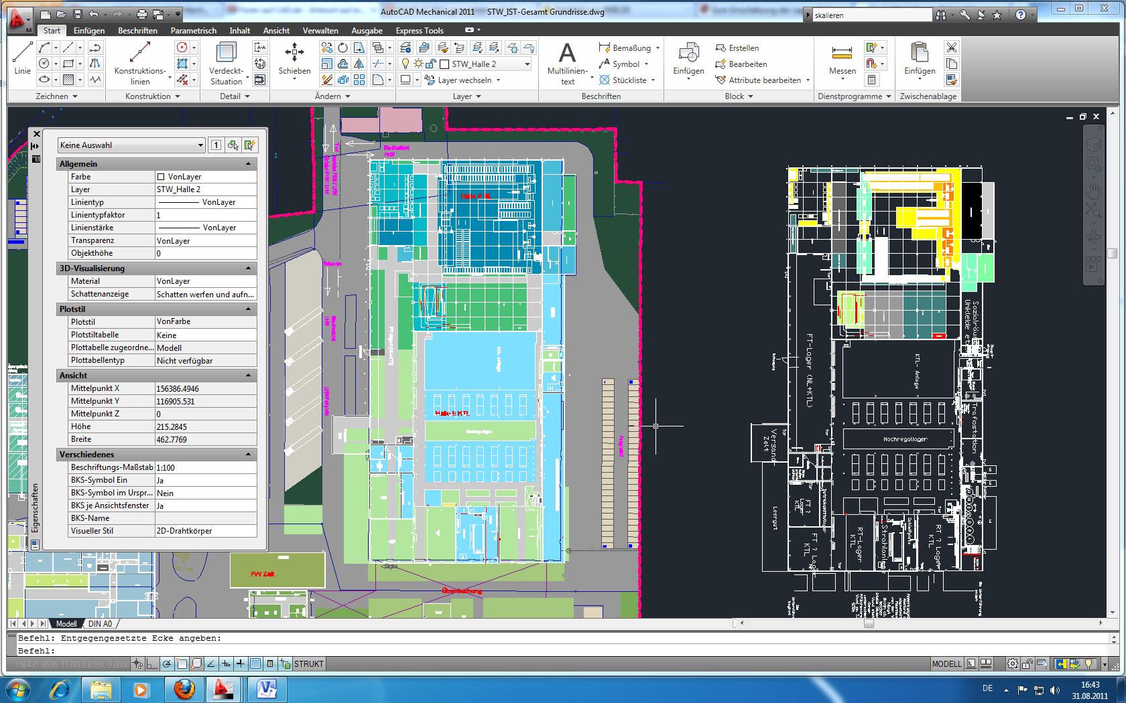Toggle the STRUKT status bar button
The image size is (1126, 703).
tap(309, 664)
